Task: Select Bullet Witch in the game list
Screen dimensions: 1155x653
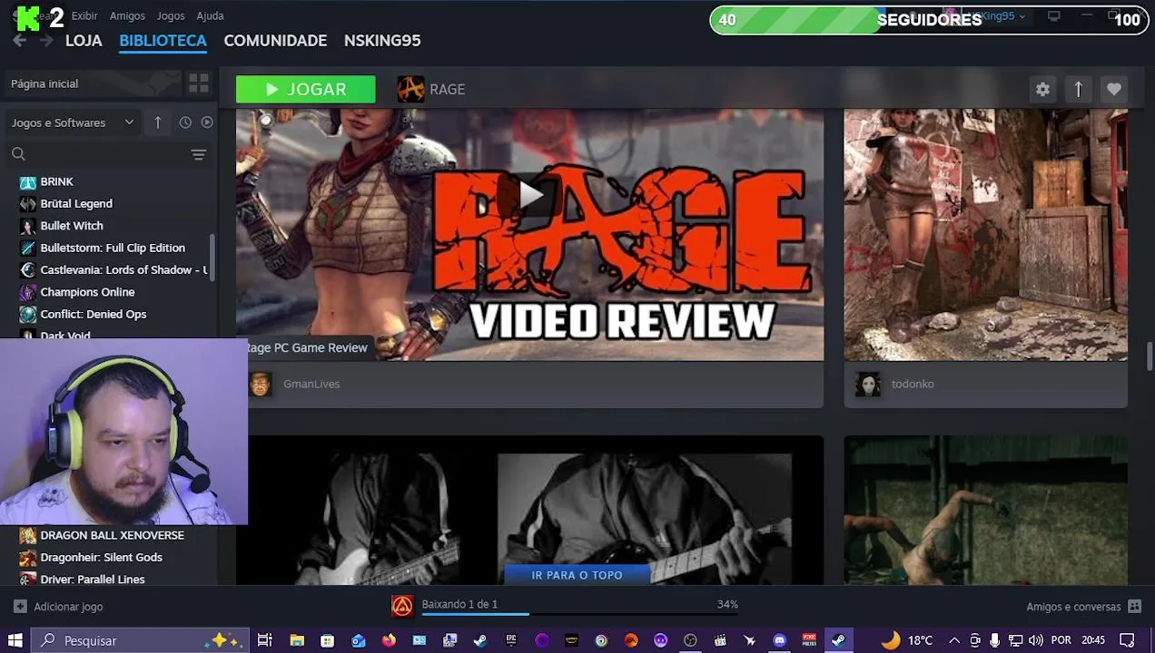Action: click(72, 226)
